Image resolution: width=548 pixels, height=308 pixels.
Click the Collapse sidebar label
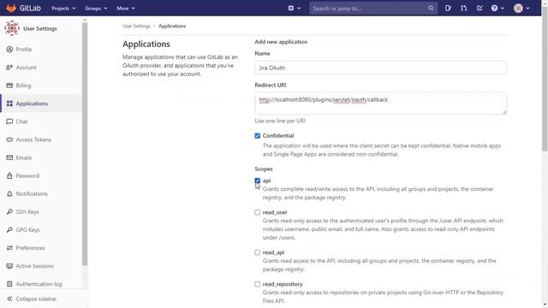coord(36,299)
